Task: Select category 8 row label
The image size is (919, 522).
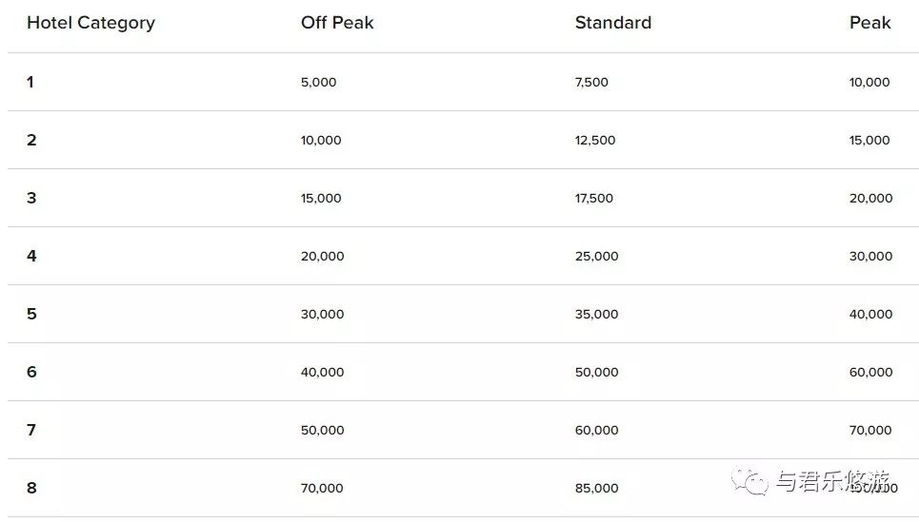Action: [x=31, y=488]
